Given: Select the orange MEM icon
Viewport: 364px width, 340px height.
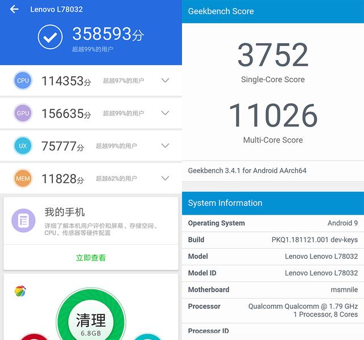Looking at the screenshot, I should click(x=23, y=178).
